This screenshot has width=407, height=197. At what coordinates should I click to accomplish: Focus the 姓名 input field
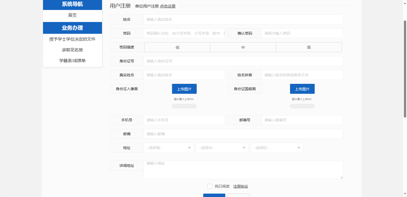coord(243,19)
